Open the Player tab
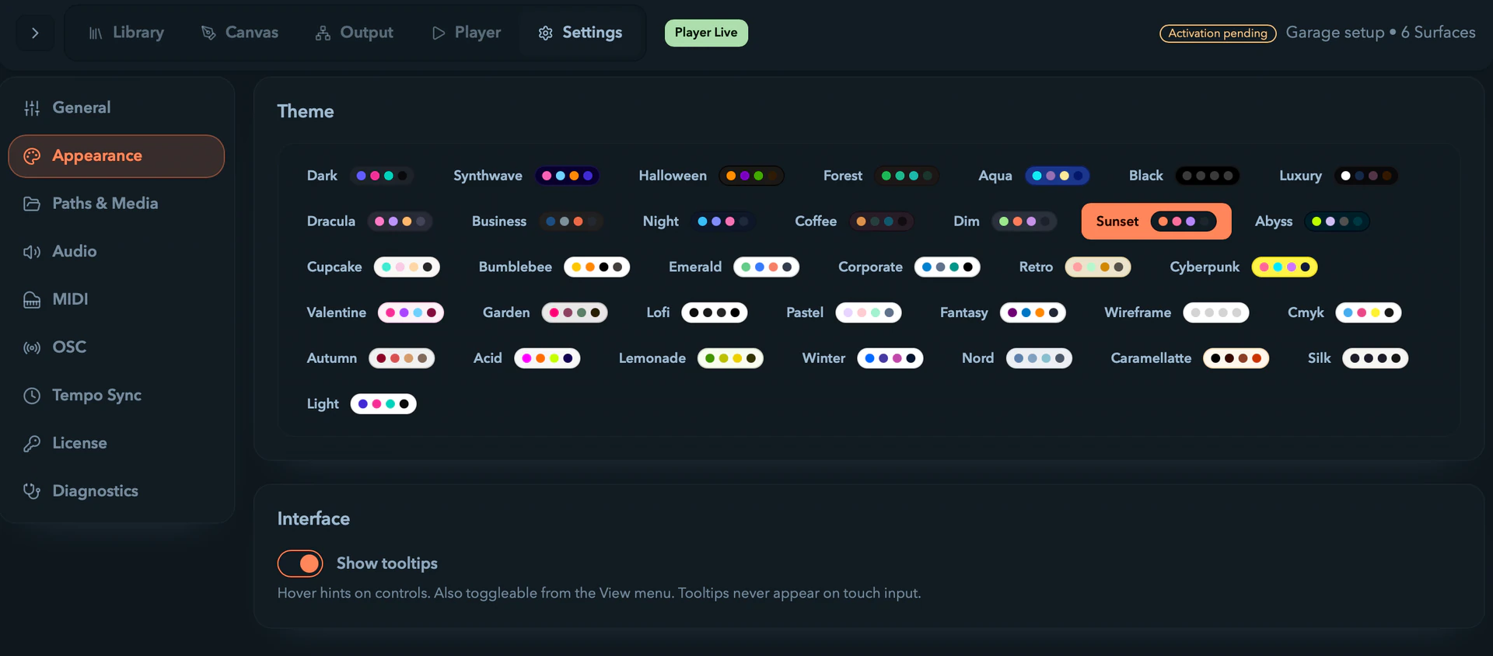The image size is (1493, 656). (x=467, y=33)
